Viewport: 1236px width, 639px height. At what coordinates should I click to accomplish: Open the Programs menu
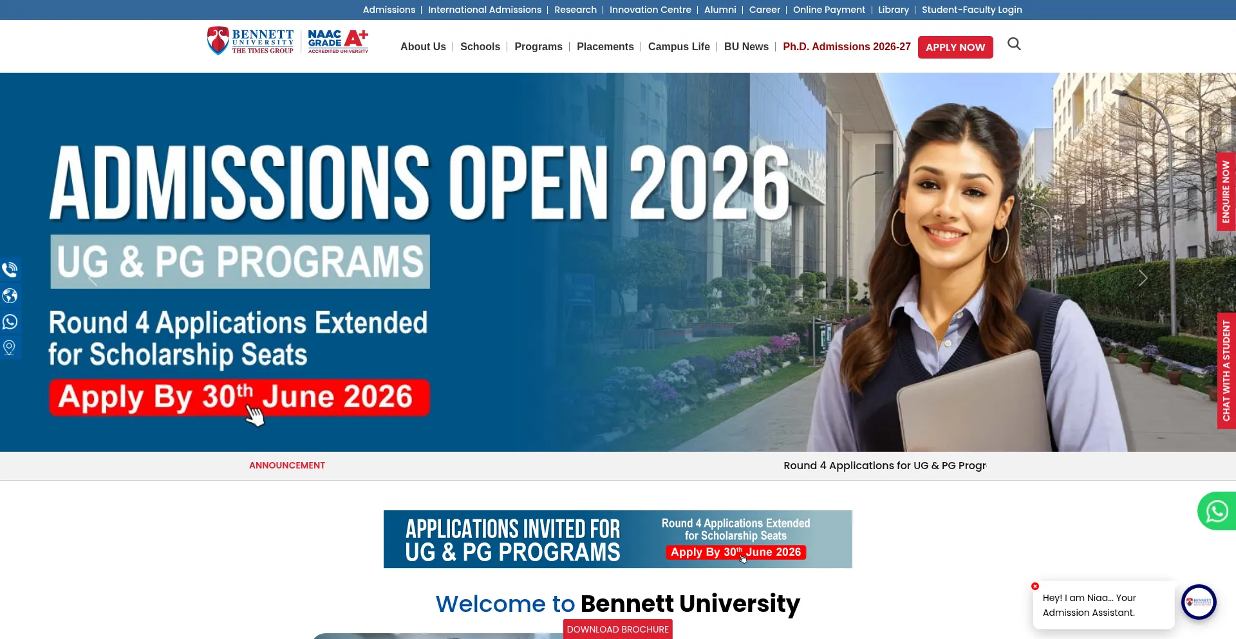[x=538, y=46]
